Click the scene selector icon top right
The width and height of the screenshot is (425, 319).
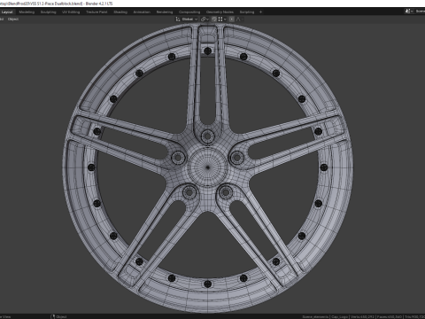[x=408, y=11]
